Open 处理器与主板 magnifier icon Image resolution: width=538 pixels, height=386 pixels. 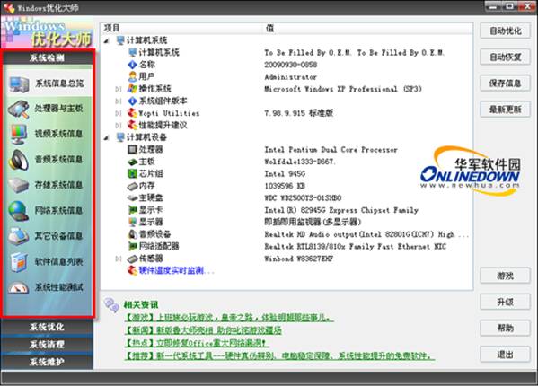pos(19,110)
